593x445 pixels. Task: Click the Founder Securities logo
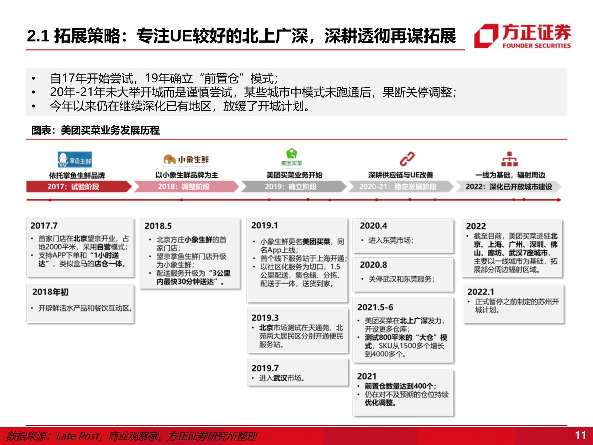[x=523, y=36]
